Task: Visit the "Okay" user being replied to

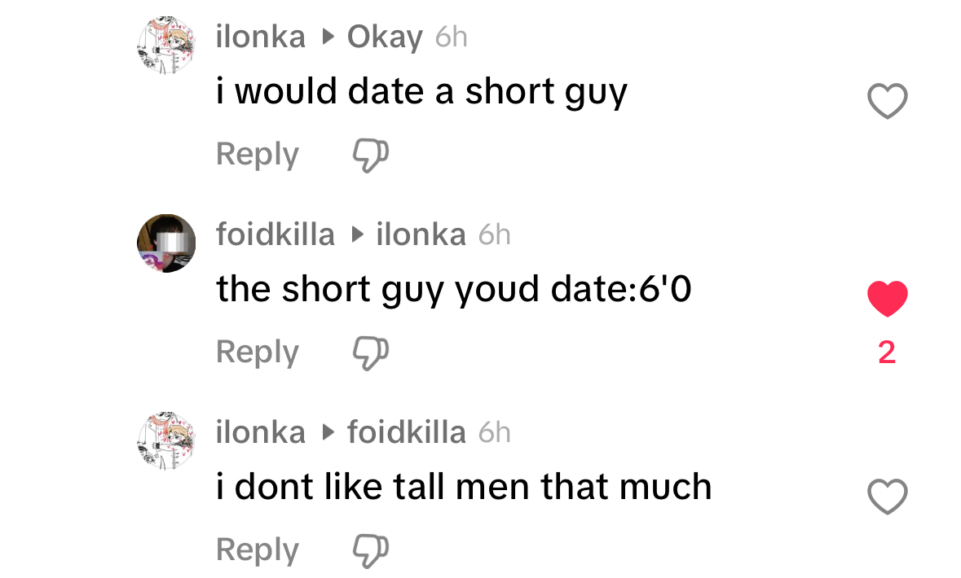Action: 385,38
